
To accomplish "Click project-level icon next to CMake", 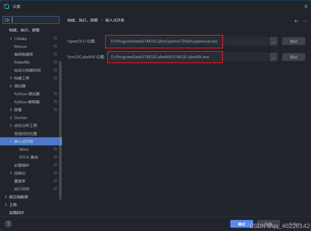I will pyautogui.click(x=55, y=38).
